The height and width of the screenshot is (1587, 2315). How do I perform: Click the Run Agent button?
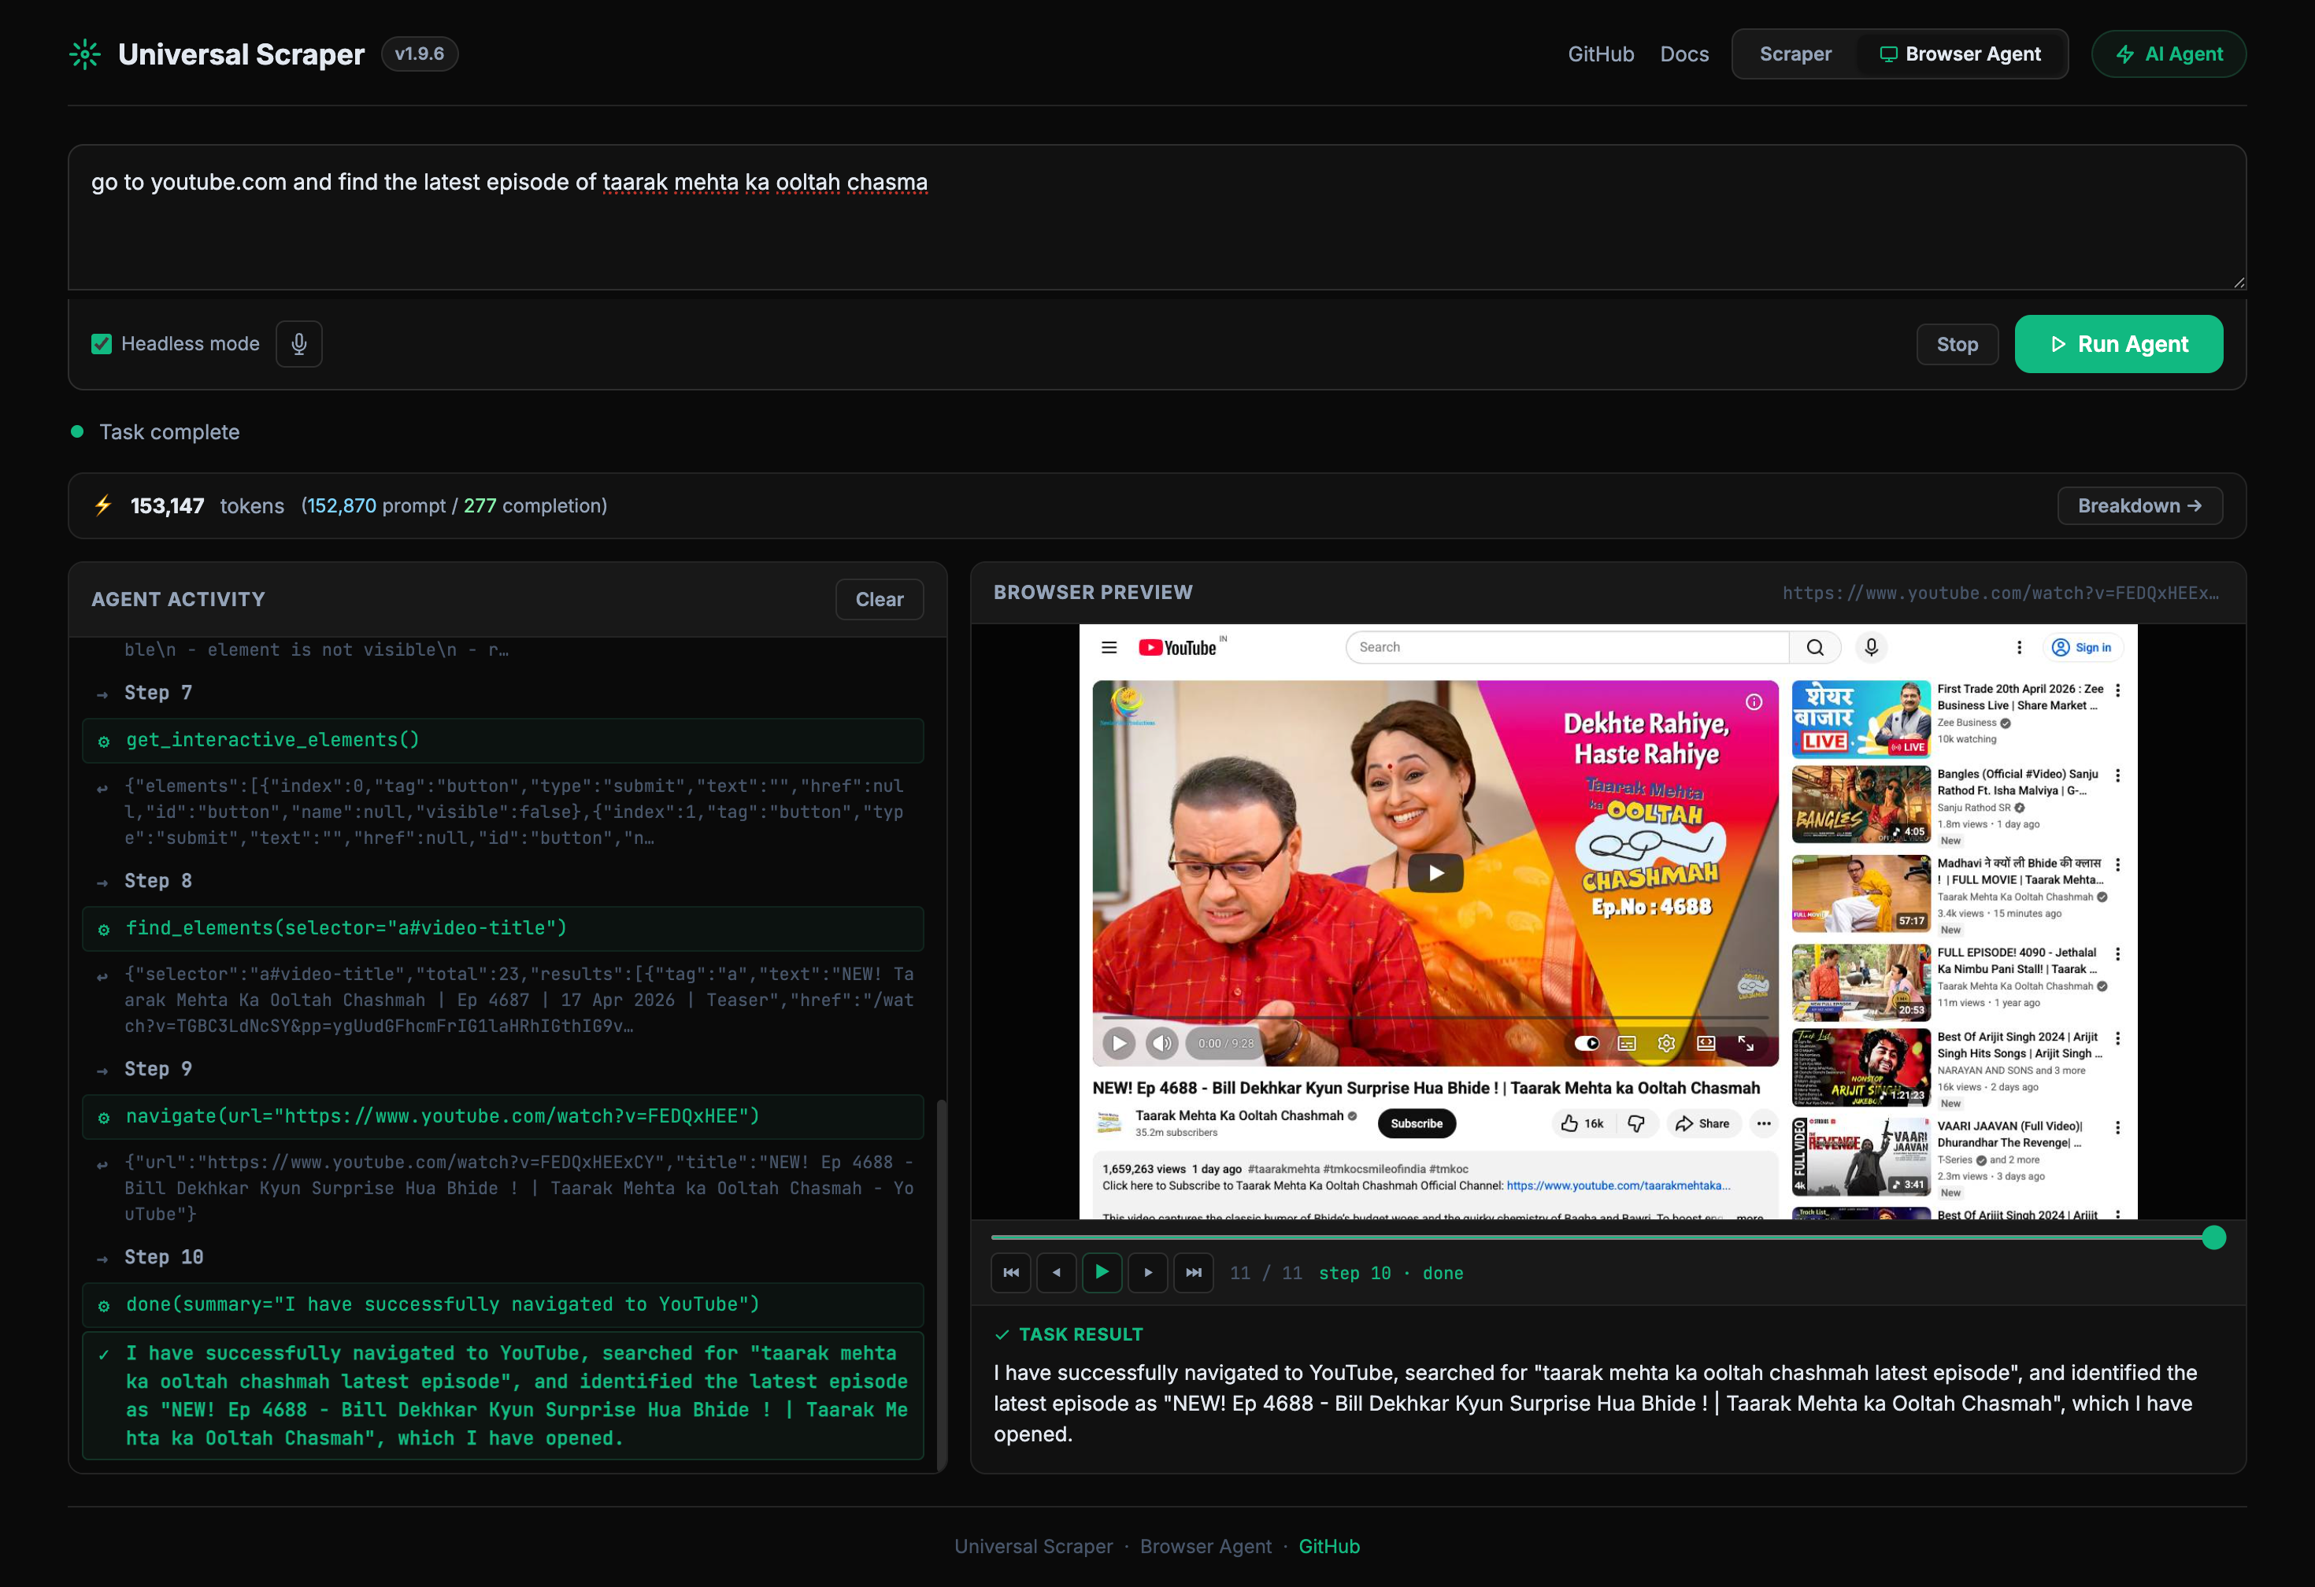(2119, 343)
